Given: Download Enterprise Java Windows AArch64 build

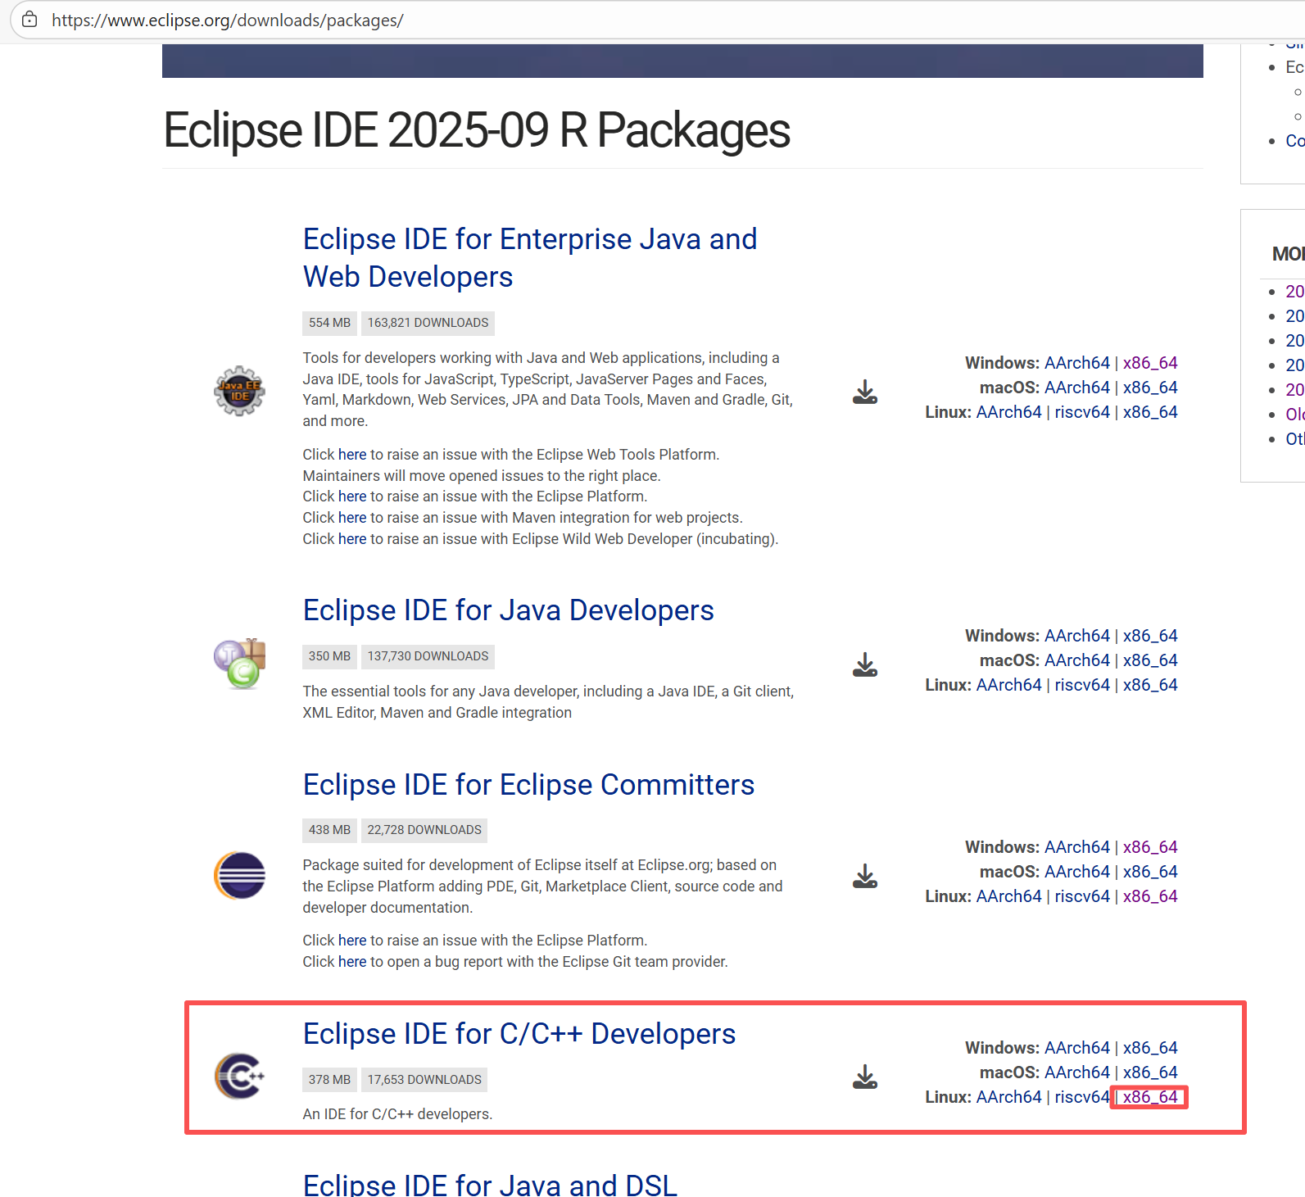Looking at the screenshot, I should coord(1076,363).
